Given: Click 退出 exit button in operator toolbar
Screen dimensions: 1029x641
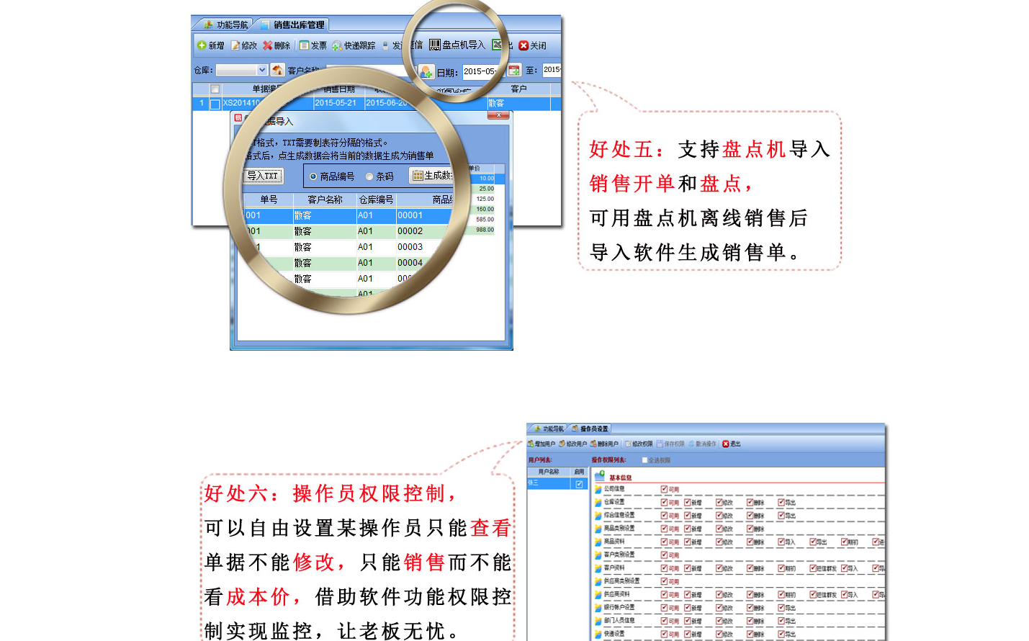Looking at the screenshot, I should coord(732,444).
